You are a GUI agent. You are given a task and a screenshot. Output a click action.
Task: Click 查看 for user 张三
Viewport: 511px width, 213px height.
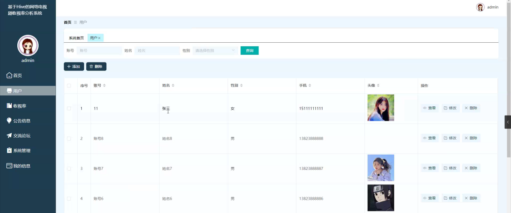coord(430,108)
